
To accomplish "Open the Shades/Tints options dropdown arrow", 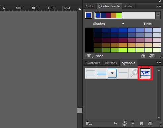I will 123,24.
